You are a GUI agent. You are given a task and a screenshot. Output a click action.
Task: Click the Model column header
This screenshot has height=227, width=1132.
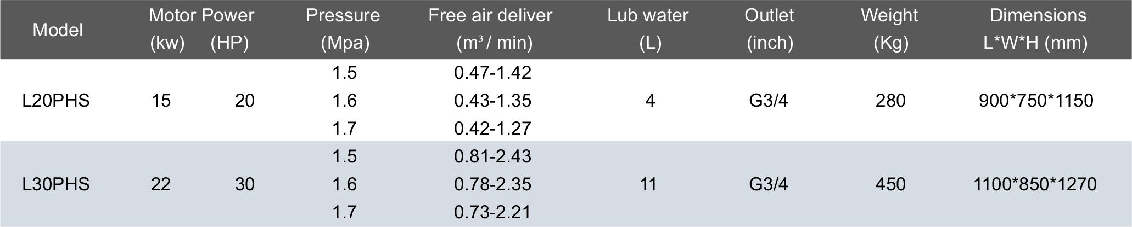coord(58,30)
